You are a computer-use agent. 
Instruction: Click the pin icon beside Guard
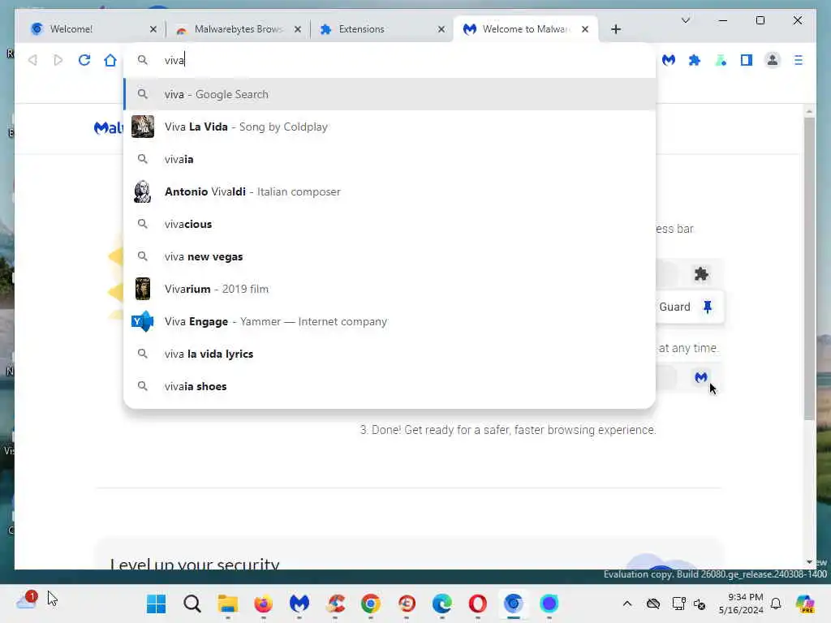[708, 307]
